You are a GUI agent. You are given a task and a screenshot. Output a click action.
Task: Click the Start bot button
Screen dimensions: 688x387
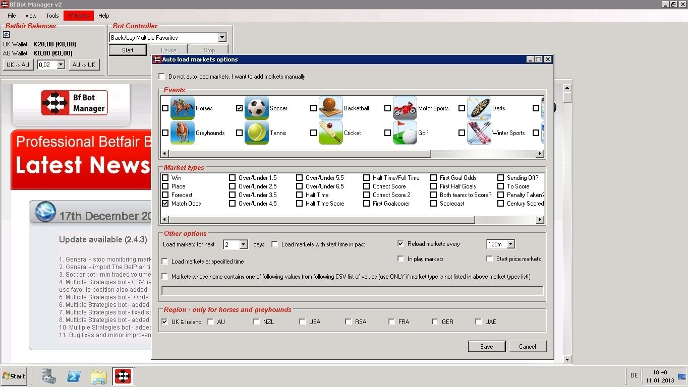click(128, 50)
